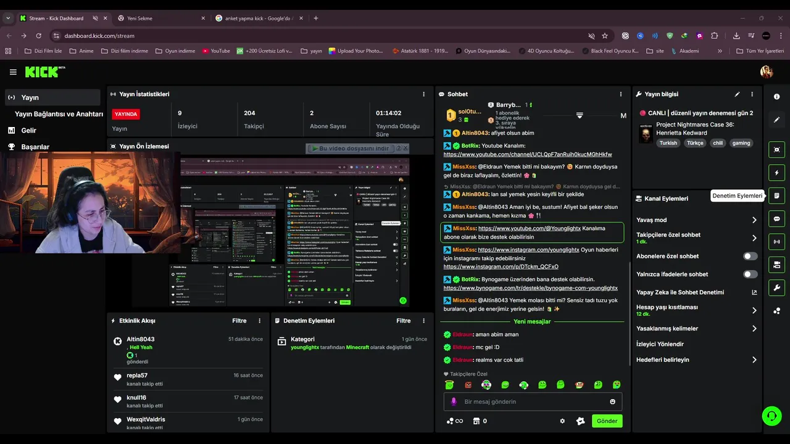Click the gaming tag in Yayın bilgisi
The height and width of the screenshot is (444, 790).
tap(741, 143)
